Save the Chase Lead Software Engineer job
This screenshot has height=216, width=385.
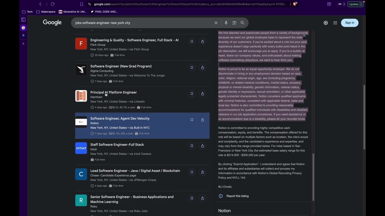(x=192, y=172)
